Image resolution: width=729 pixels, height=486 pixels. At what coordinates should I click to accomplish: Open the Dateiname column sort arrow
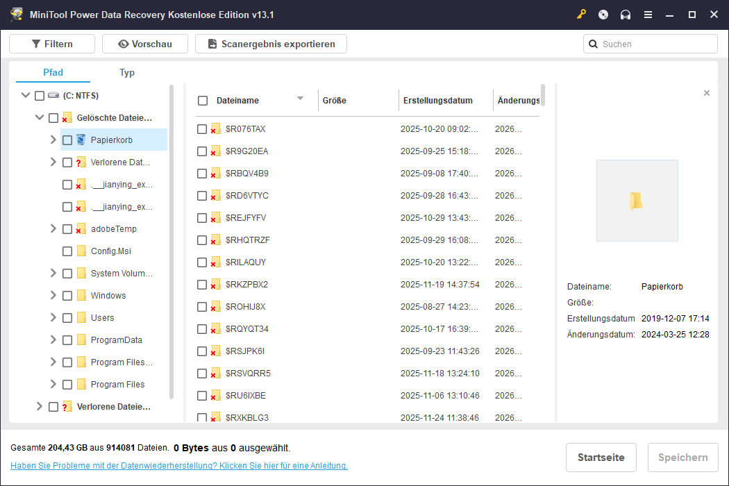[301, 99]
